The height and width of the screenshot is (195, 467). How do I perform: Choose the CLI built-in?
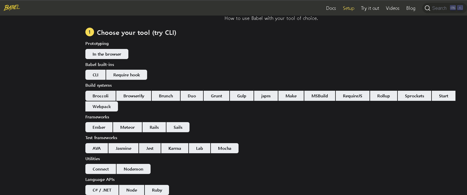[95, 75]
